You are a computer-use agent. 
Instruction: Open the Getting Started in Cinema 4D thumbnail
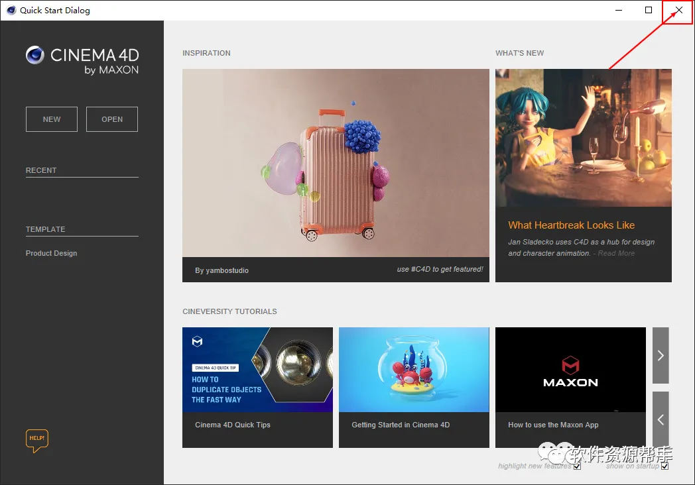click(x=414, y=370)
